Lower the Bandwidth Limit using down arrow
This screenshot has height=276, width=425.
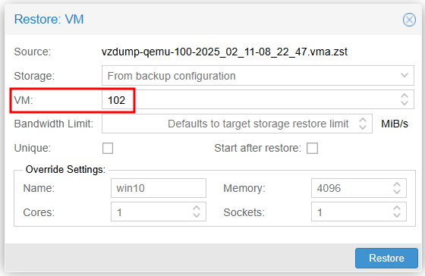363,127
